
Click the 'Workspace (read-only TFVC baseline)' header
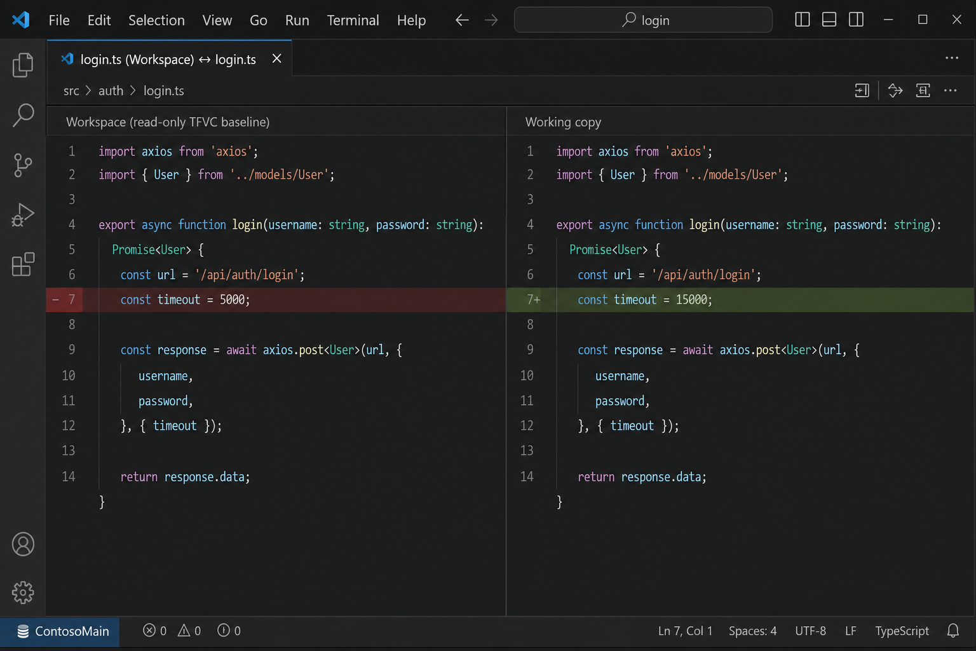click(x=168, y=122)
